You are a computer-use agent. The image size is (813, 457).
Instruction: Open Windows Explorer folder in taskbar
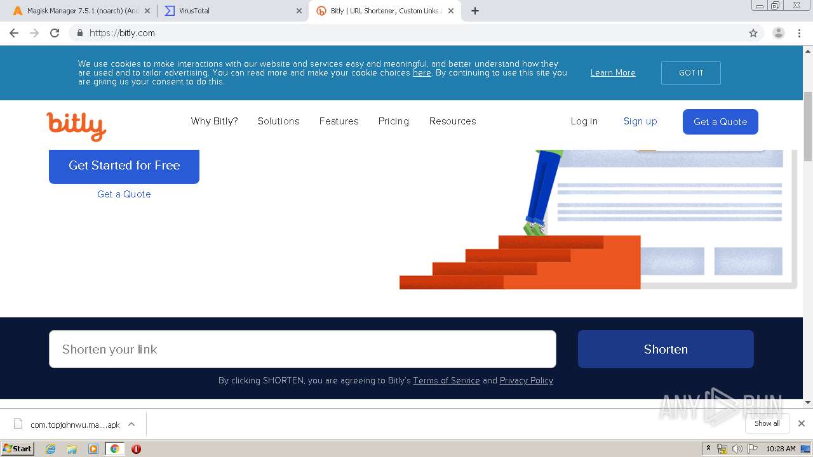72,449
